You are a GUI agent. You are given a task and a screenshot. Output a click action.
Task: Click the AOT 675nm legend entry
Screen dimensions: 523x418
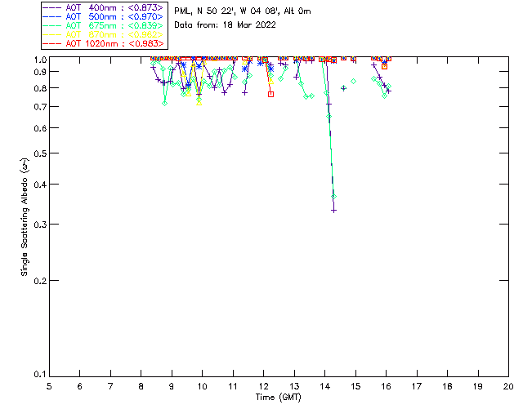pos(104,25)
